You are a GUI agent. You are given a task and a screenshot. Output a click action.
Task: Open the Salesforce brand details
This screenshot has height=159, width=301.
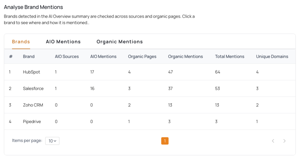pos(33,89)
